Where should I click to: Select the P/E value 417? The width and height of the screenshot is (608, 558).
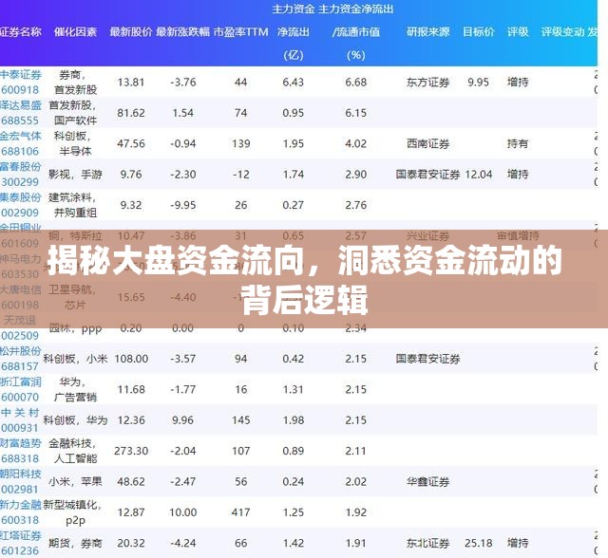pos(240,512)
